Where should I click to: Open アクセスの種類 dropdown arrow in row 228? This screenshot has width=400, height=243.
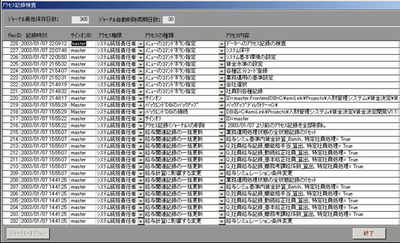click(221, 44)
